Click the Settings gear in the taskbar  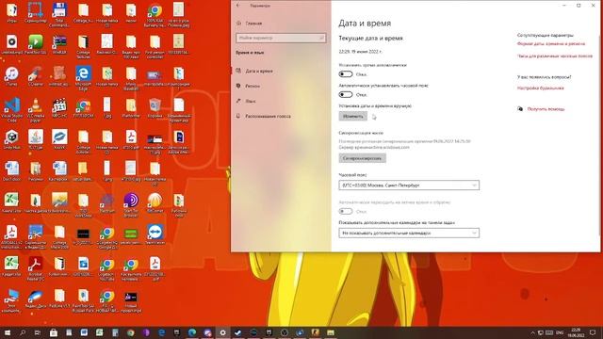pos(222,332)
